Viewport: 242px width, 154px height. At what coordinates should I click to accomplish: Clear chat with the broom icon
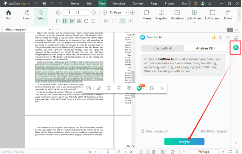tap(221, 37)
